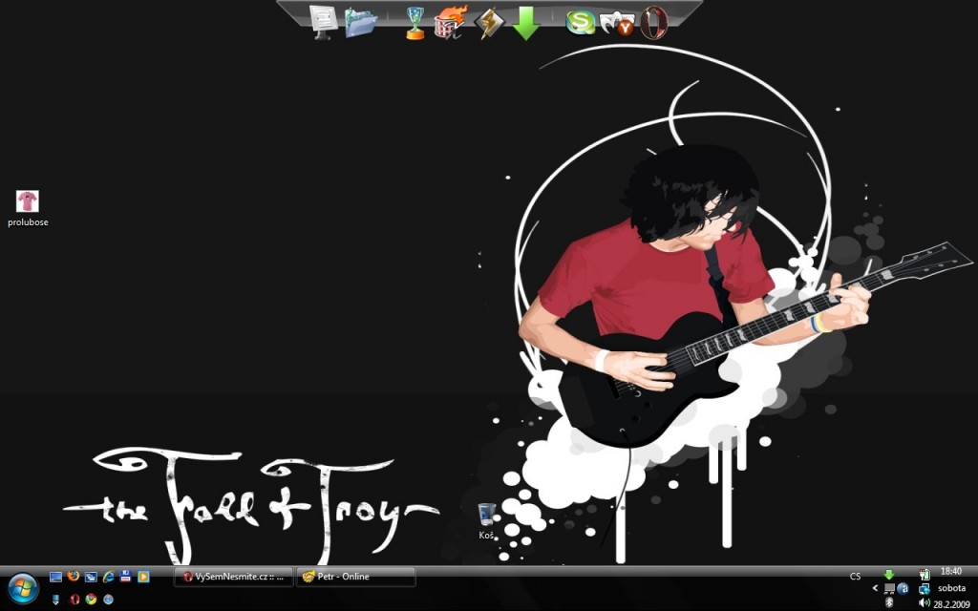Open the Miranda-style messenger icon with Y badge
This screenshot has width=978, height=611.
pyautogui.click(x=617, y=24)
